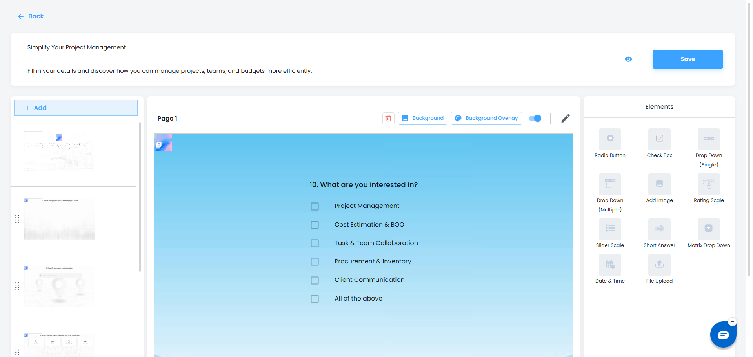The height and width of the screenshot is (357, 753).
Task: Click the drag handle of third page thumbnail
Action: [17, 286]
